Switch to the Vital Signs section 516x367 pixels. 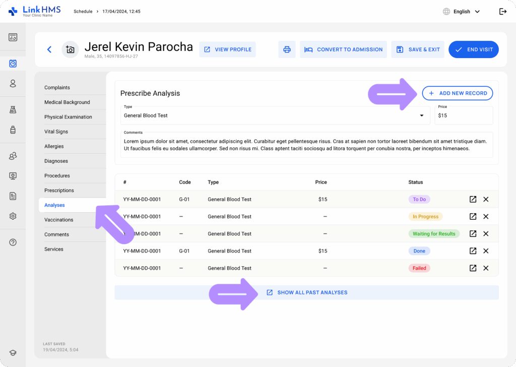tap(56, 132)
